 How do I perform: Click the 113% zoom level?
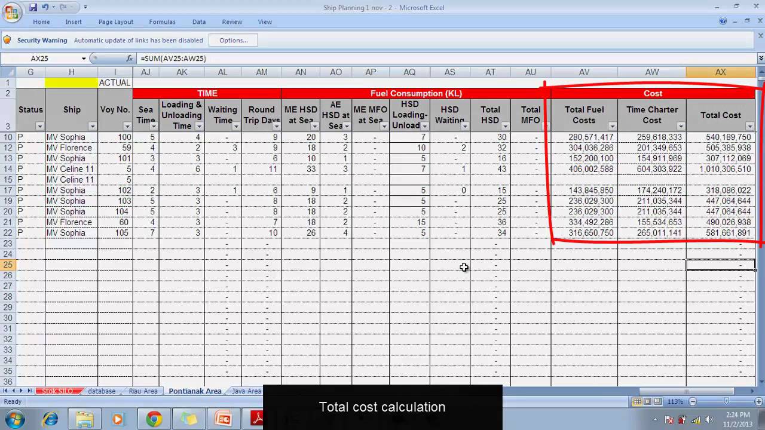tap(675, 401)
